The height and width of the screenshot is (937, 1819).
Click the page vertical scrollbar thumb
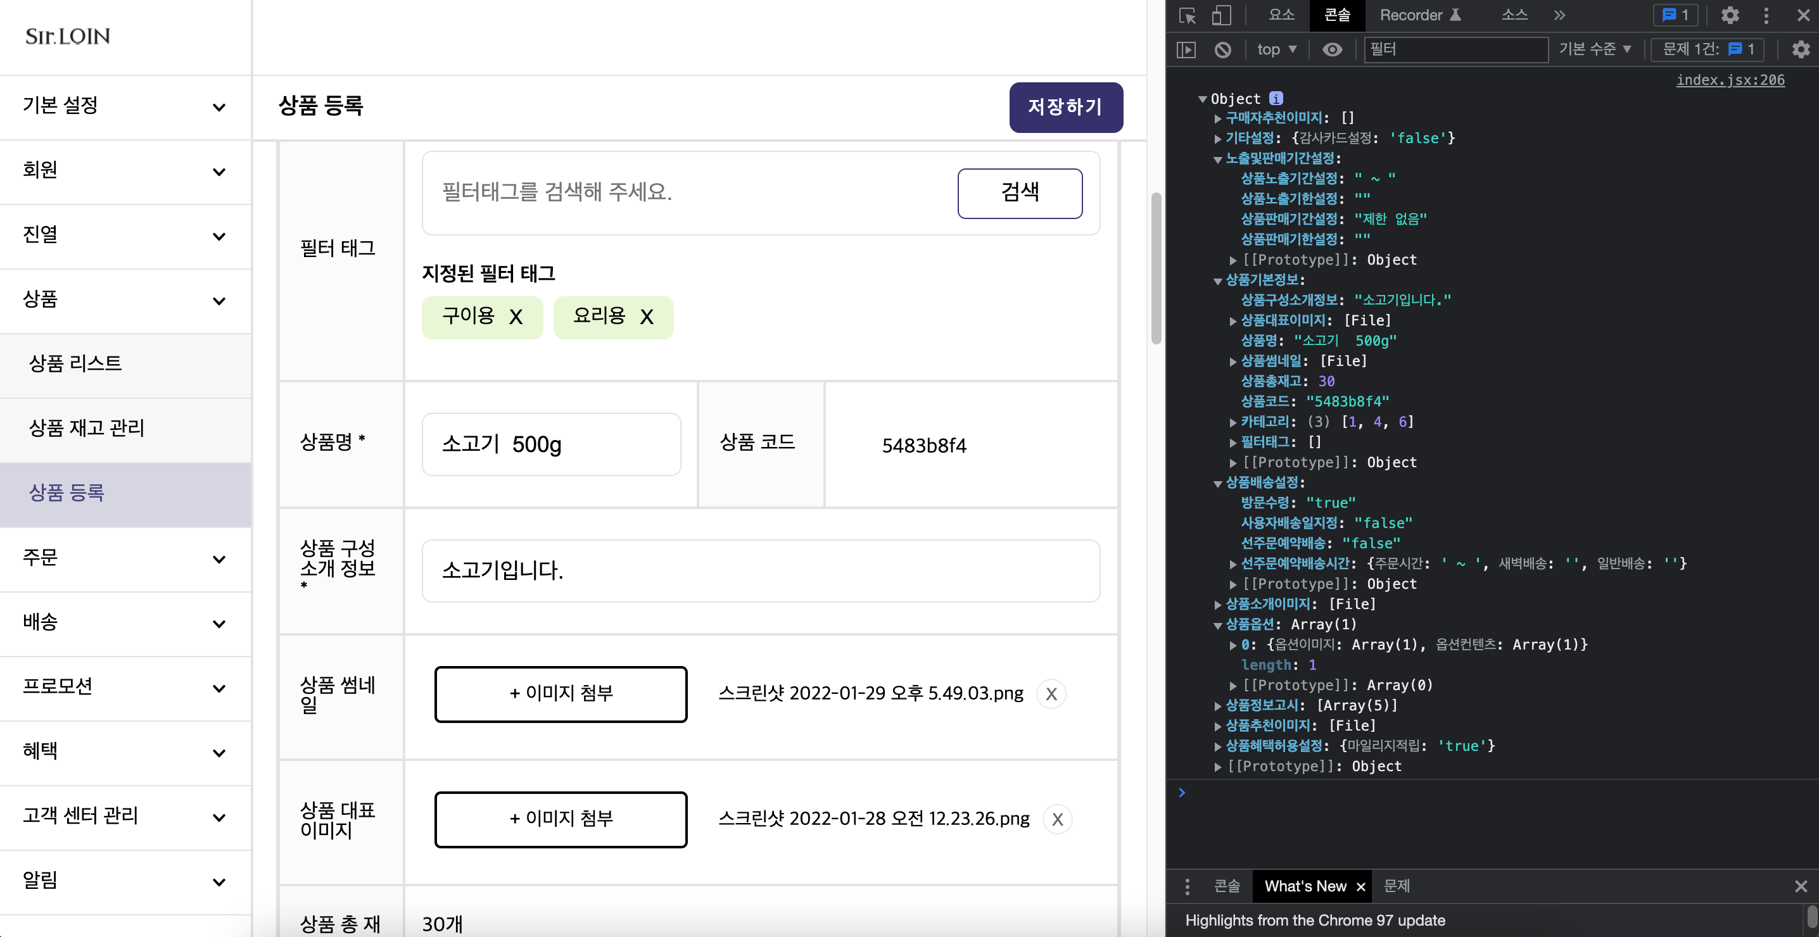click(x=1155, y=268)
